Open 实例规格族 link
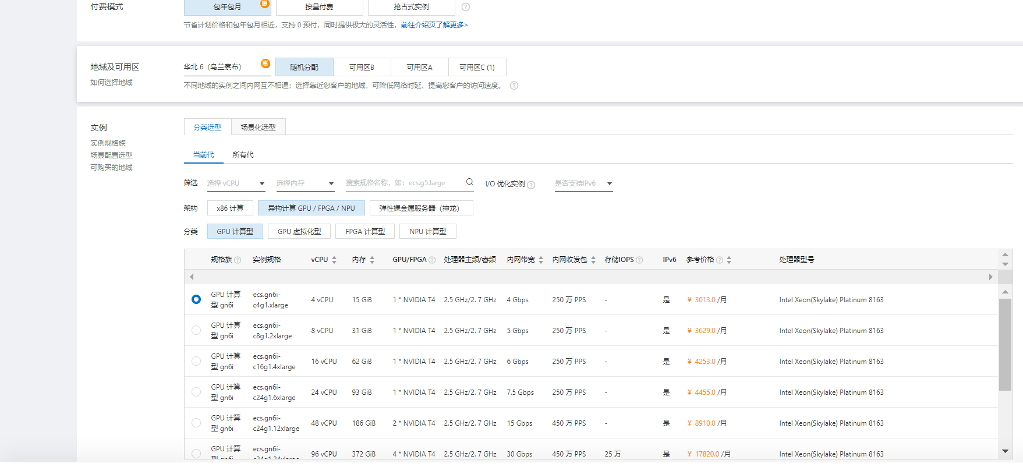Viewport: 1023px width, 467px height. [x=108, y=143]
